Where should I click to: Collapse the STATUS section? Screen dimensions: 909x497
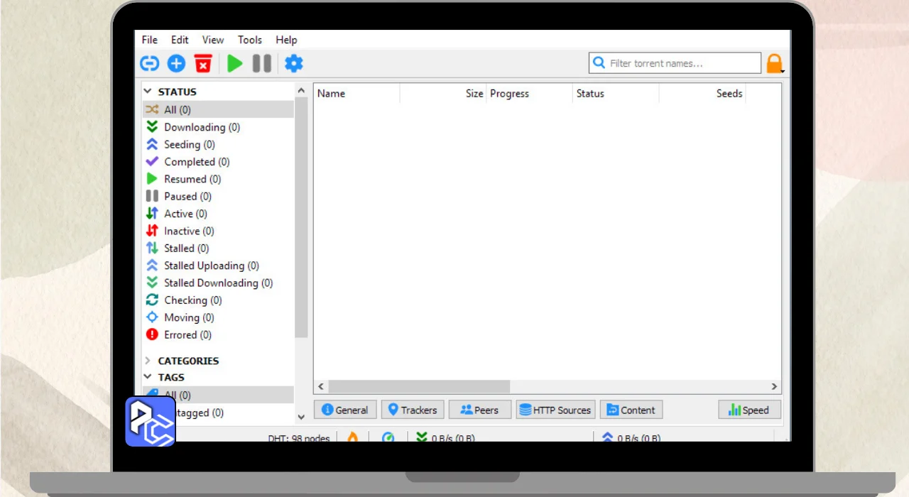(x=148, y=92)
